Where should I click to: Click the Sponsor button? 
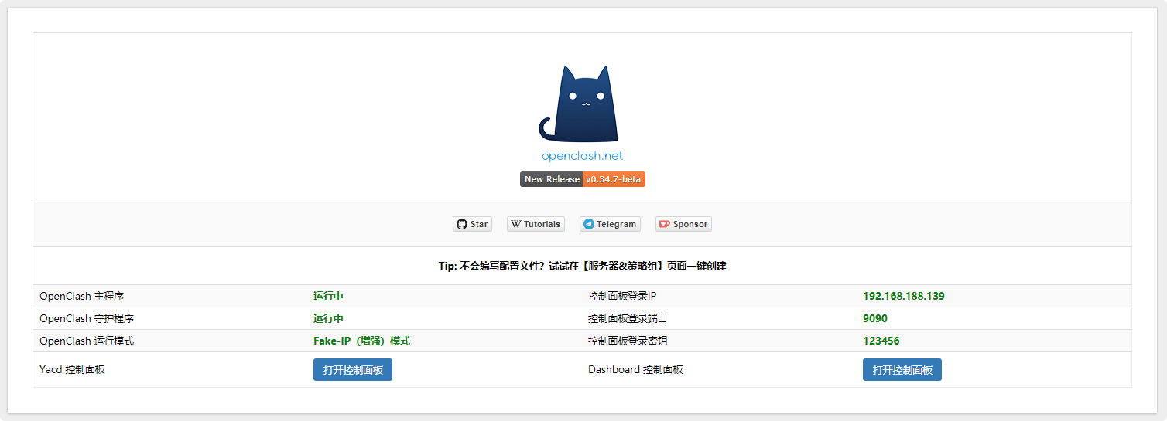683,224
